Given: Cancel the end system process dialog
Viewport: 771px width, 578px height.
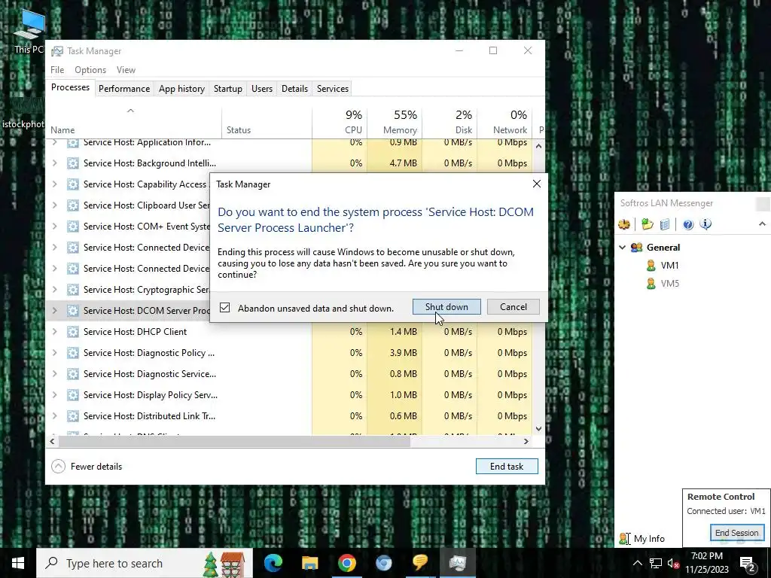Looking at the screenshot, I should coord(513,307).
